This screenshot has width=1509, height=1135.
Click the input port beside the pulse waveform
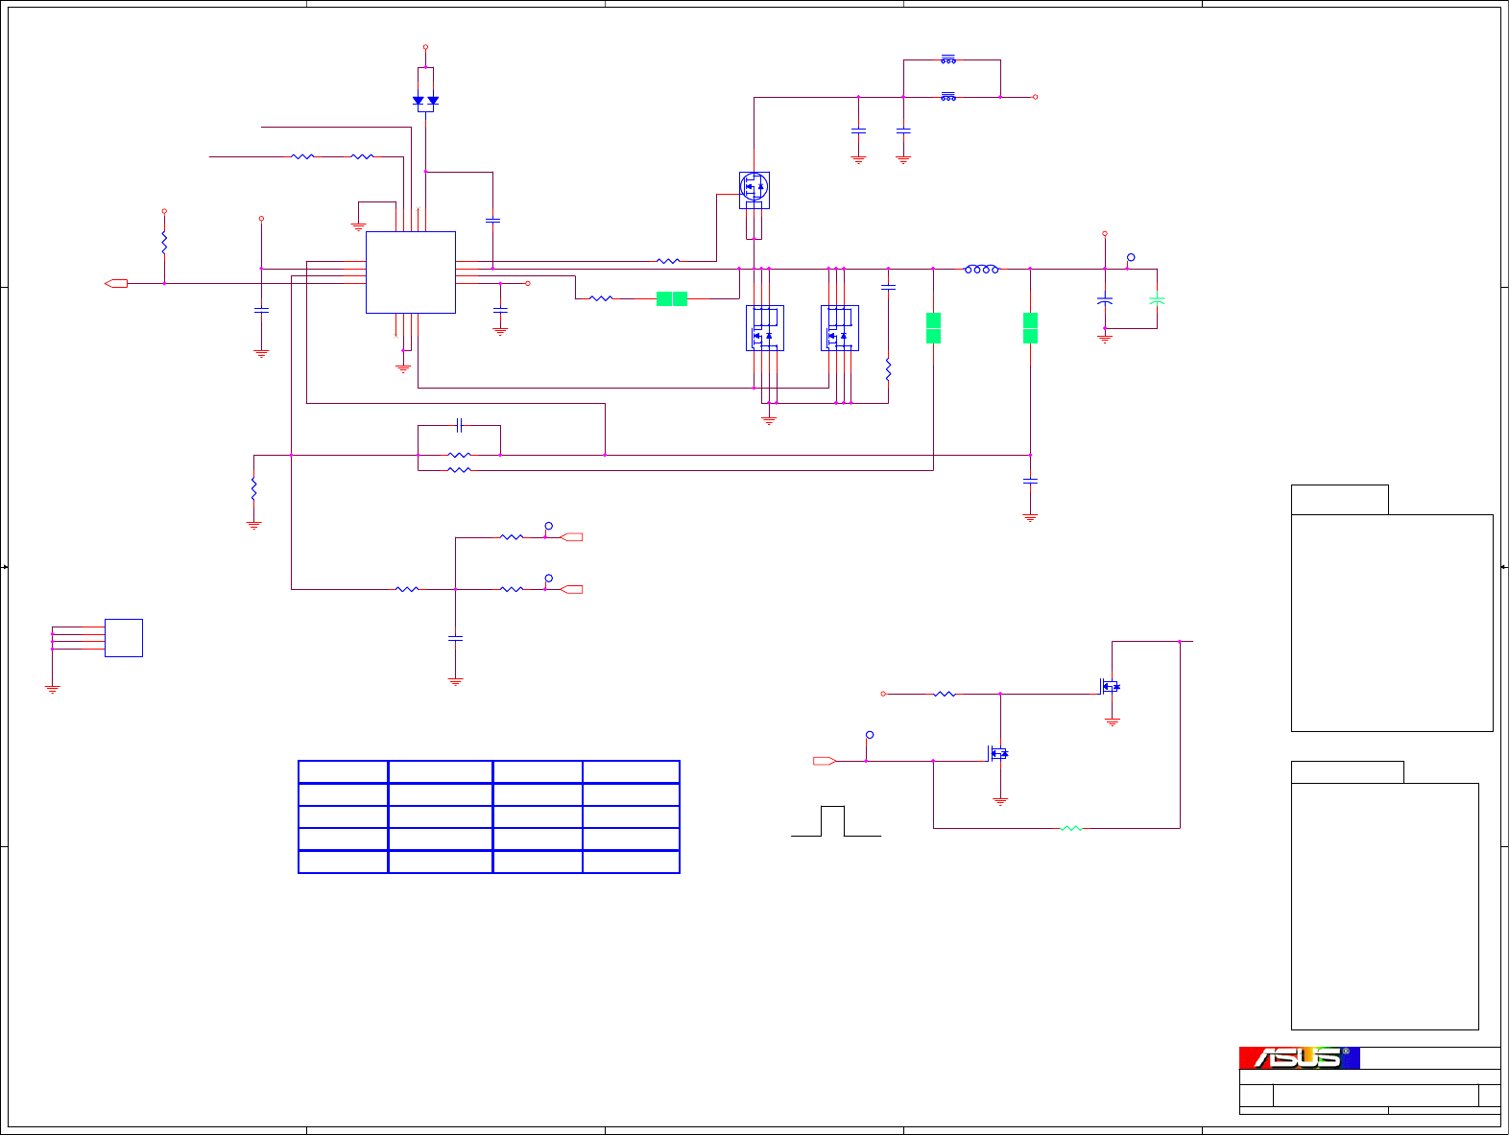825,761
